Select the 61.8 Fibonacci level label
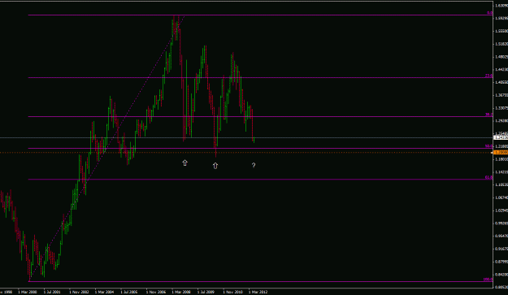Screen dimensions: 508x295 [488, 177]
